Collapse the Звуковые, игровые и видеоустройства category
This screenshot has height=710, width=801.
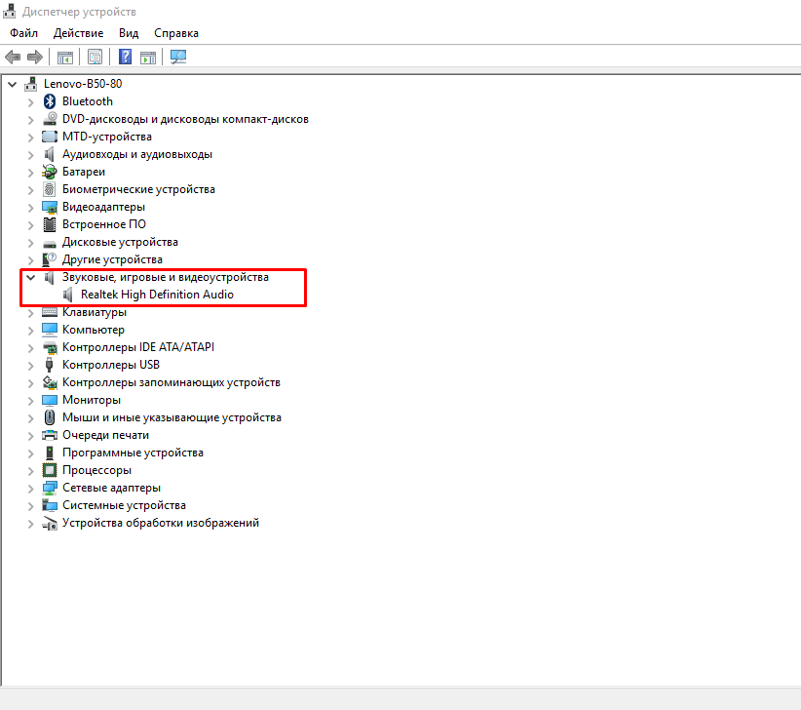pos(30,277)
